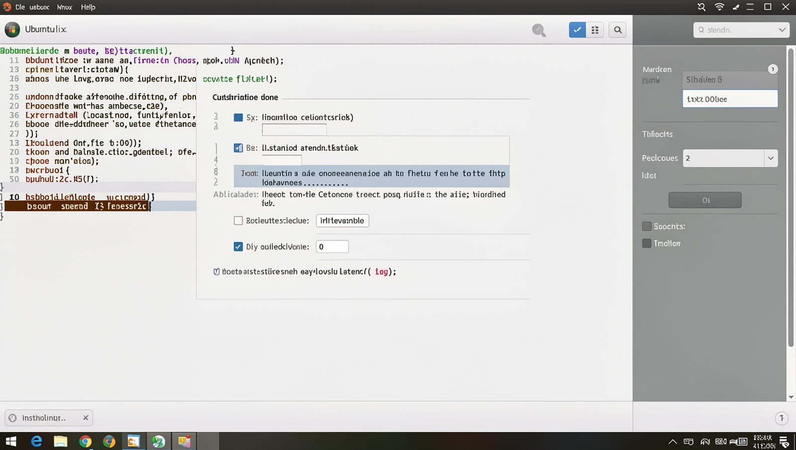
Task: Click the network icon in system tray
Action: click(x=705, y=442)
